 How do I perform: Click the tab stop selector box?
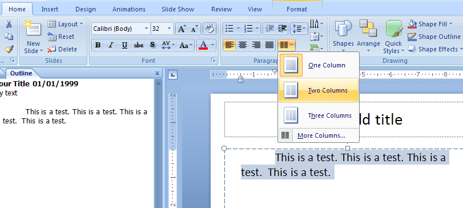point(172,75)
